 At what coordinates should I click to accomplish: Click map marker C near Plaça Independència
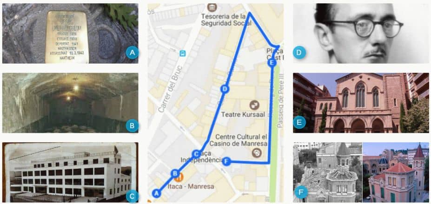pyautogui.click(x=196, y=153)
